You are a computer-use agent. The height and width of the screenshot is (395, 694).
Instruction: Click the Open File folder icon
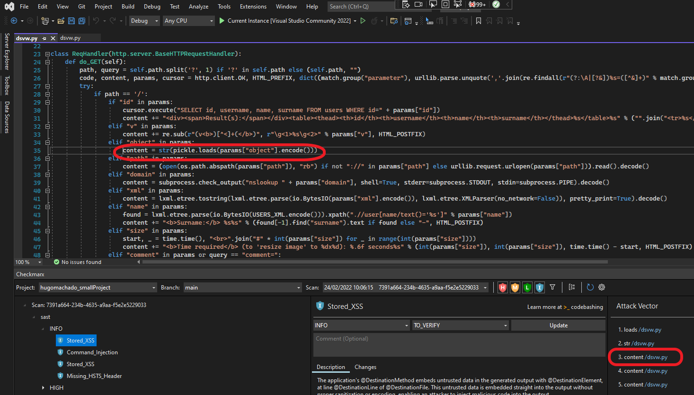[61, 21]
